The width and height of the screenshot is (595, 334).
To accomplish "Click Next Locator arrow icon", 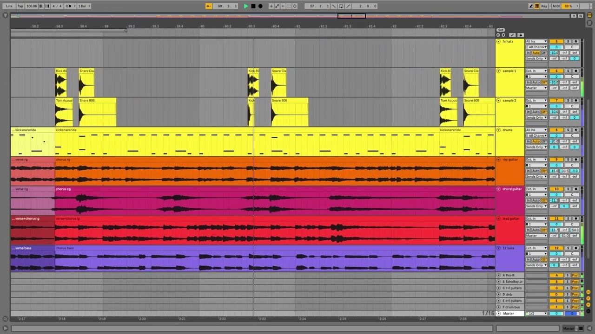I will point(503,35).
